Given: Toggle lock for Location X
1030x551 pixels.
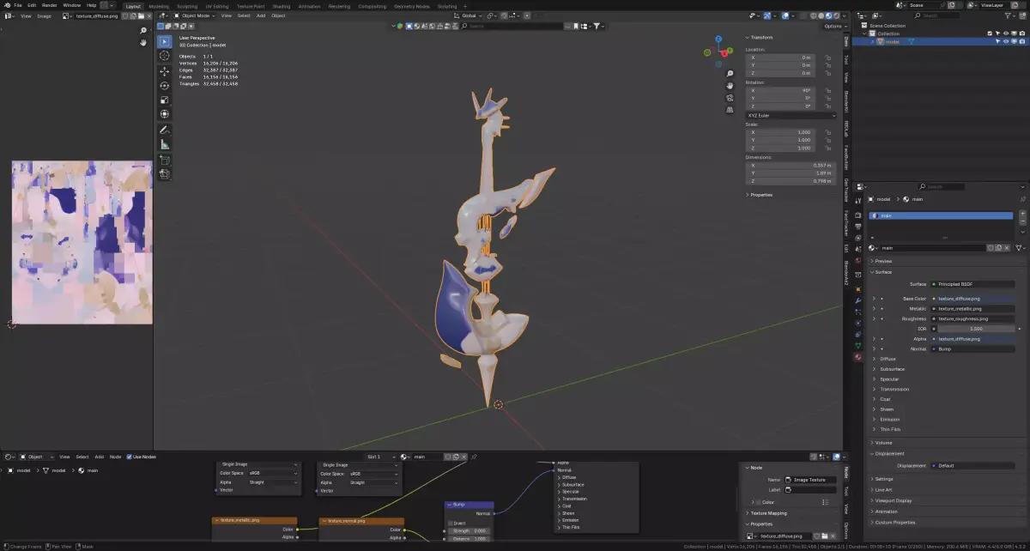Looking at the screenshot, I should [827, 58].
